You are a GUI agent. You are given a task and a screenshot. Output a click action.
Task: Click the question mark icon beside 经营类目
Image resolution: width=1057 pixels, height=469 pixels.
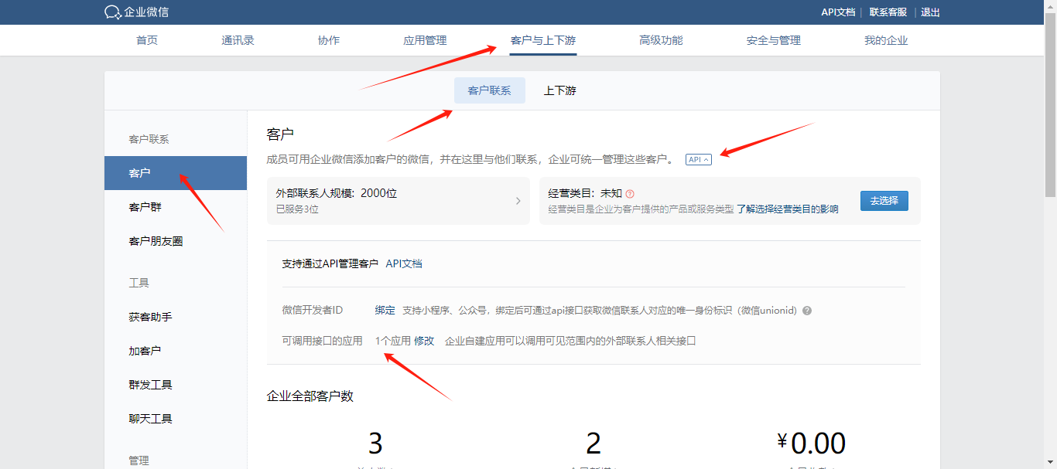(x=630, y=194)
